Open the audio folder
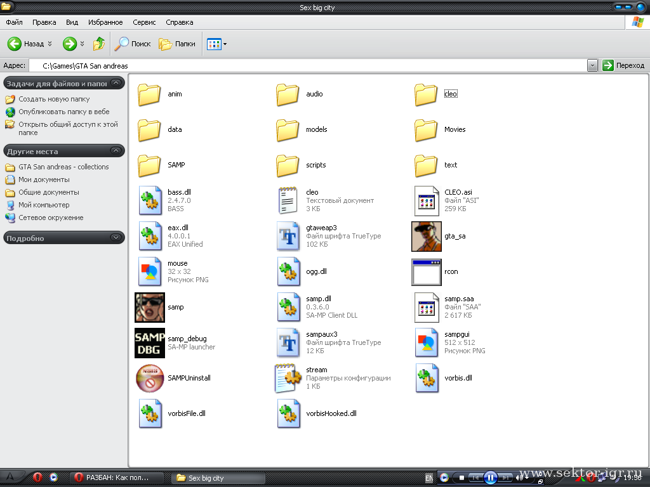Screen dimensions: 650x487 tap(288, 94)
